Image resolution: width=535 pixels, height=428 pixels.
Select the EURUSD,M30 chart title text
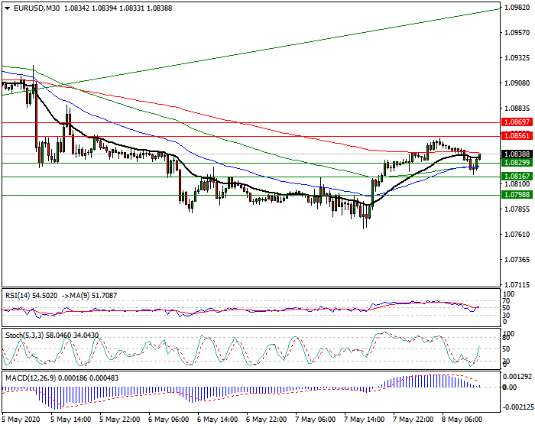pos(37,8)
